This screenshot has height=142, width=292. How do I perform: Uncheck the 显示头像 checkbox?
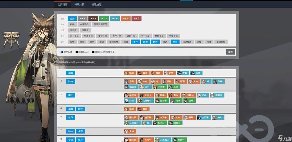tap(62, 52)
